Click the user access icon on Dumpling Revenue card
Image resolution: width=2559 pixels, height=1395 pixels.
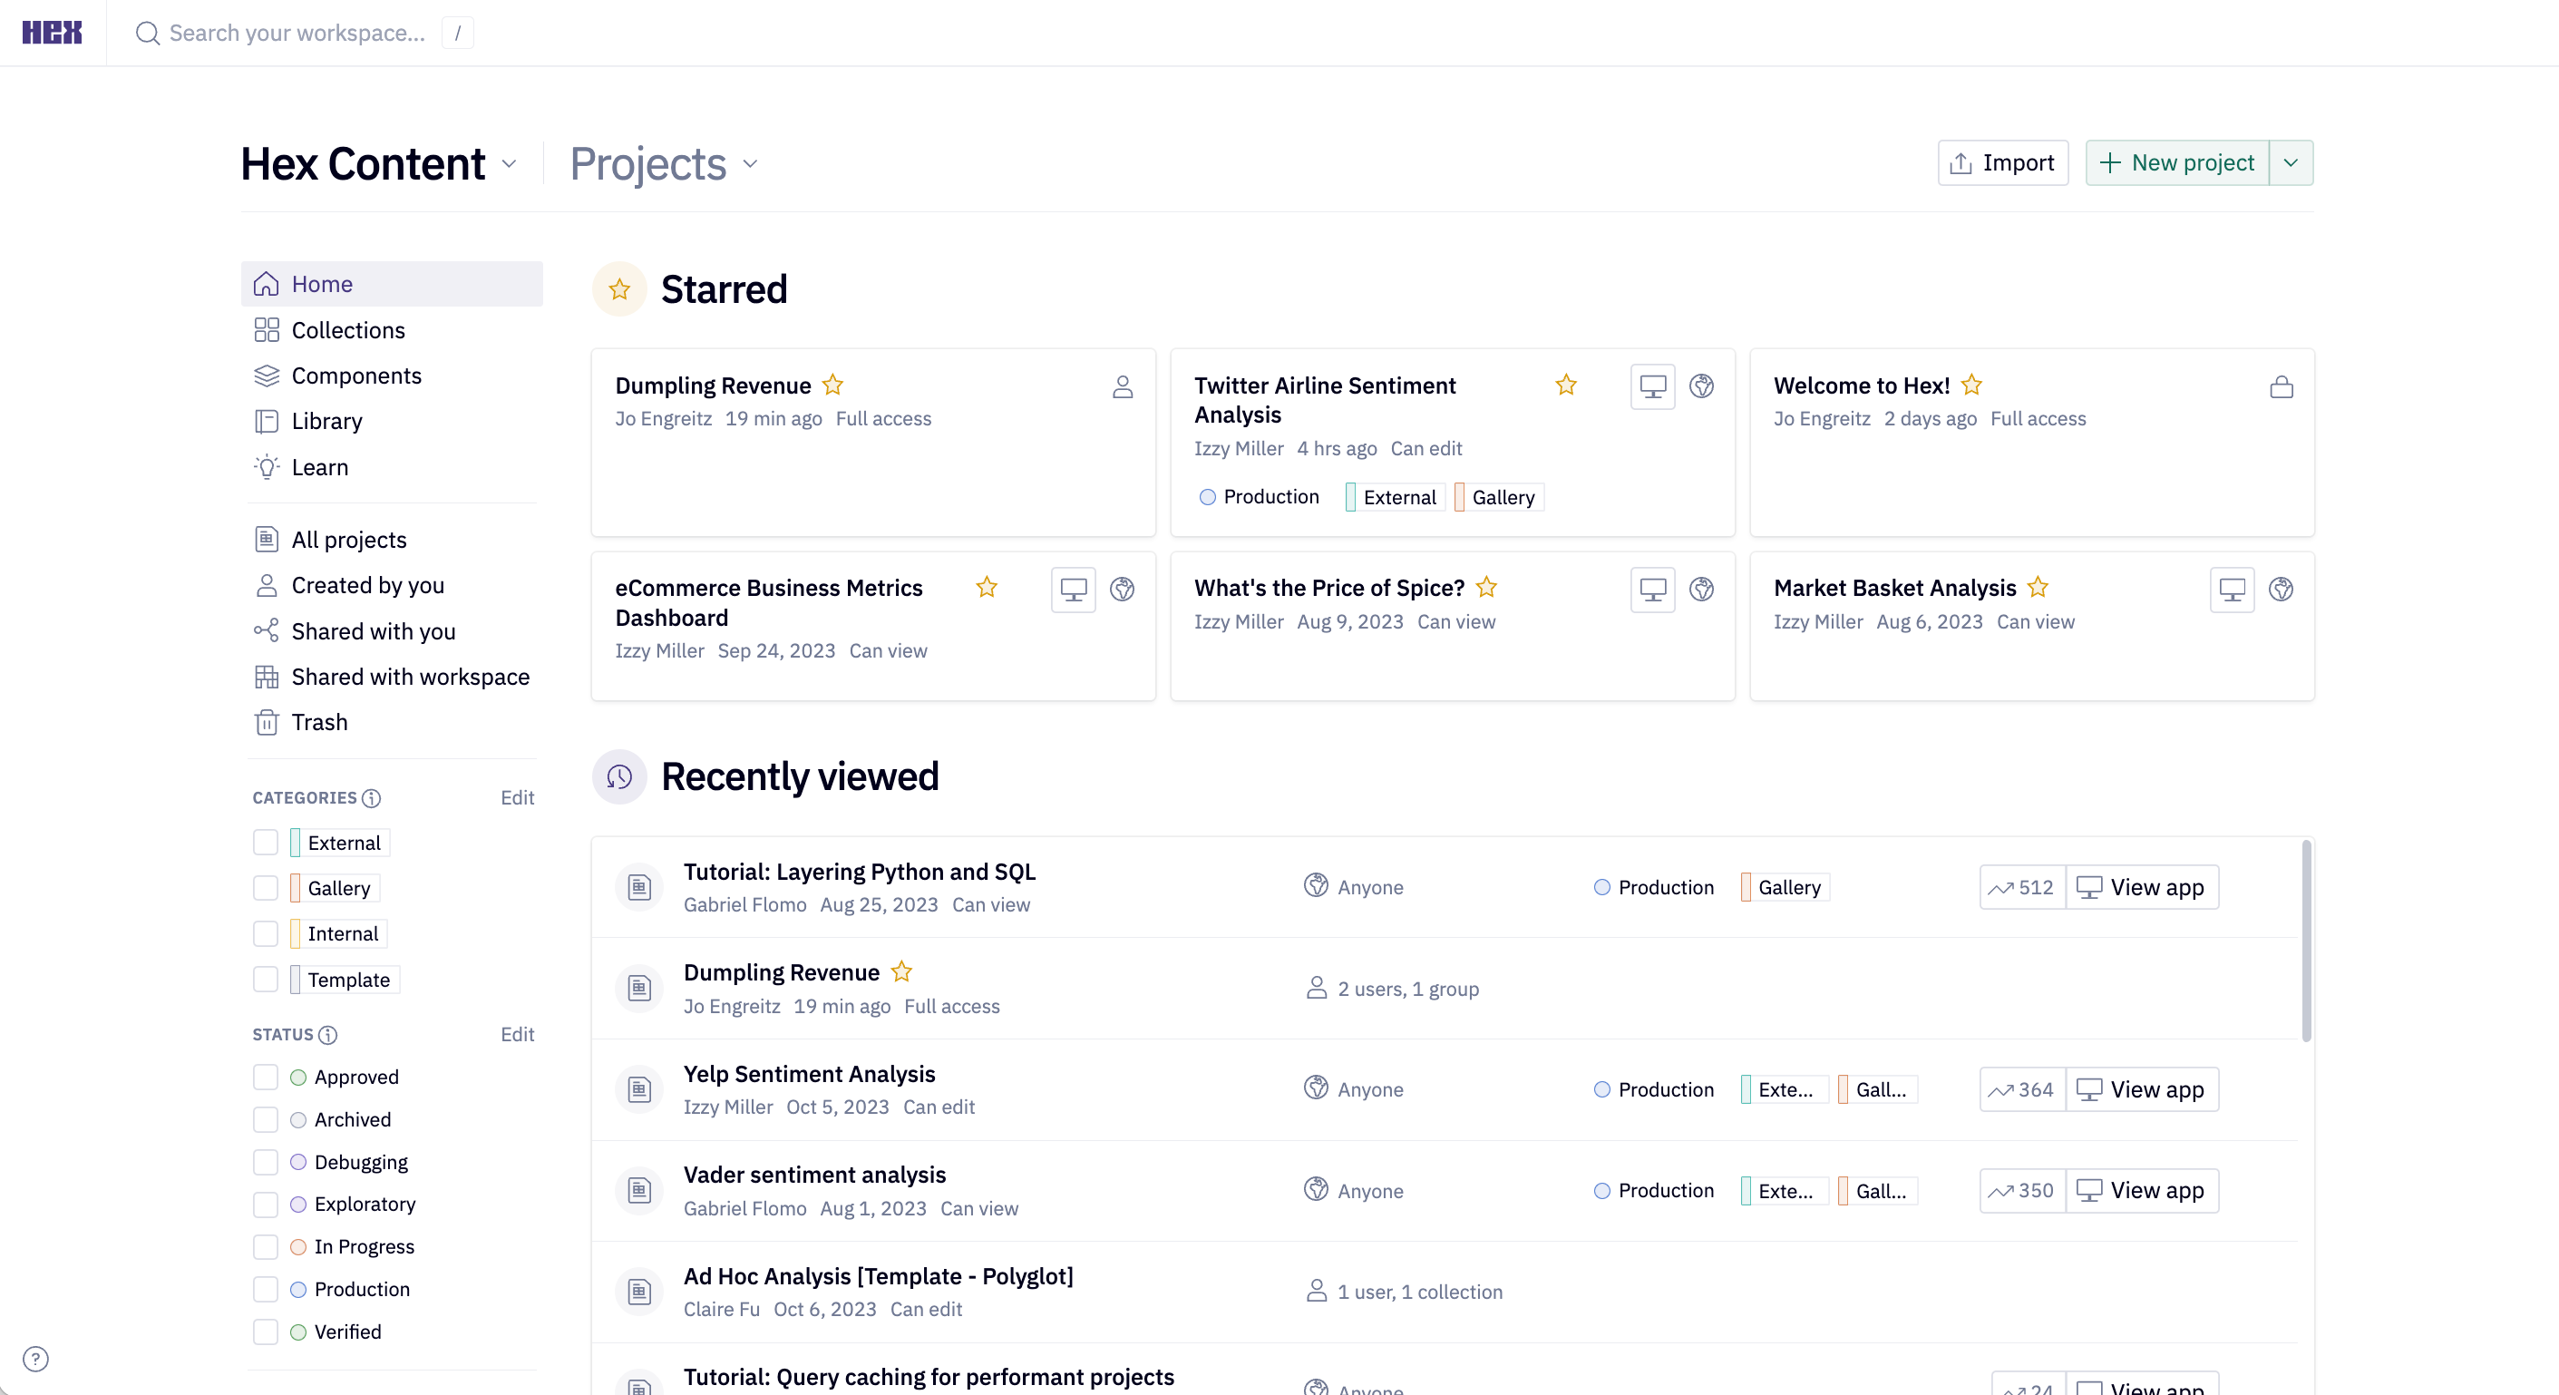(x=1123, y=387)
